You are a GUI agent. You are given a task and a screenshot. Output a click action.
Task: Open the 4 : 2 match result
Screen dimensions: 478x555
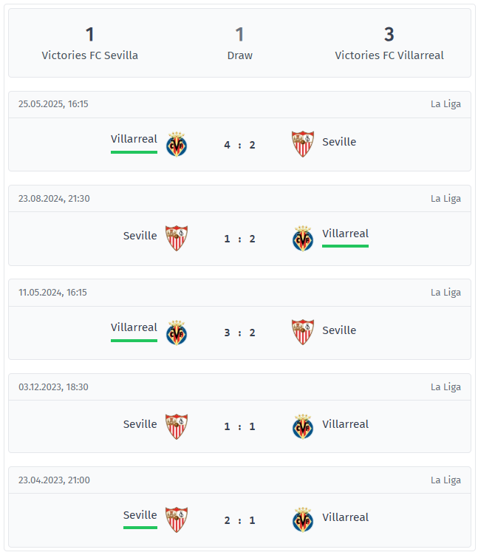point(239,145)
